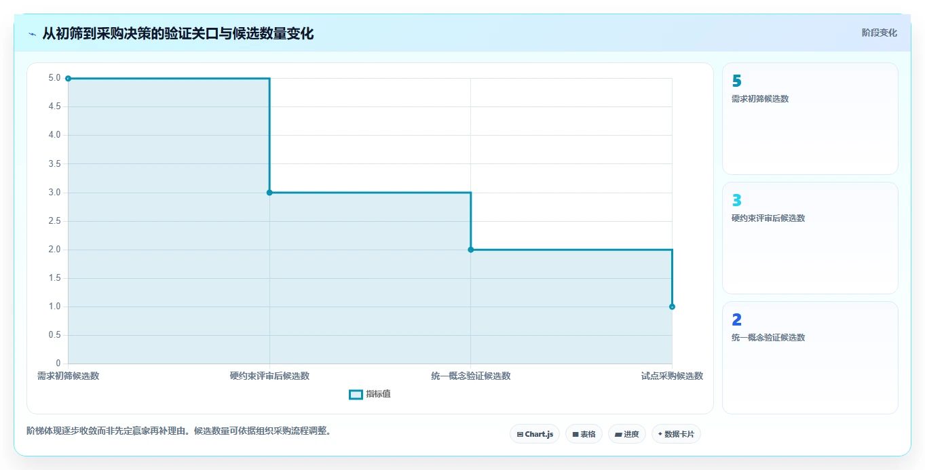Click the footnote text starting with 阶梯体现逐步收敛
Screen dimensions: 925x470
click(x=178, y=431)
